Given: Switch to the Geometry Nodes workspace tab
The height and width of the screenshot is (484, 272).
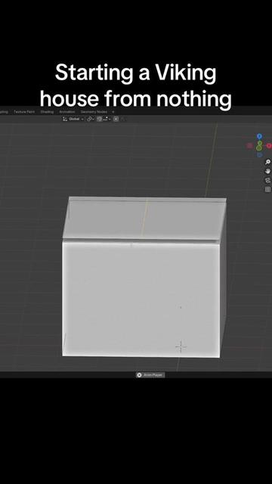Looking at the screenshot, I should click(x=94, y=112).
